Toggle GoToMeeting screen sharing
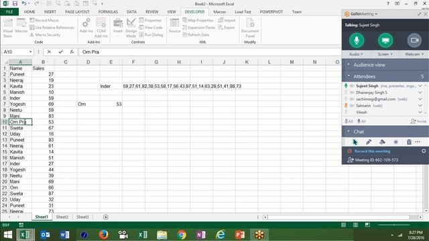Screen dimensions: 429x241 point(385,40)
